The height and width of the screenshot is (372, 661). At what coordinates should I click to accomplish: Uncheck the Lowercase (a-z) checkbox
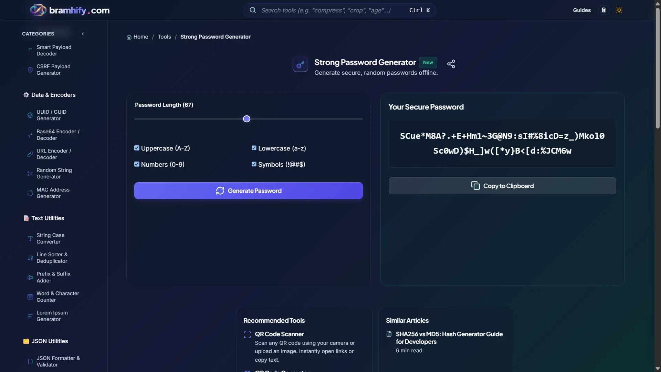[254, 148]
